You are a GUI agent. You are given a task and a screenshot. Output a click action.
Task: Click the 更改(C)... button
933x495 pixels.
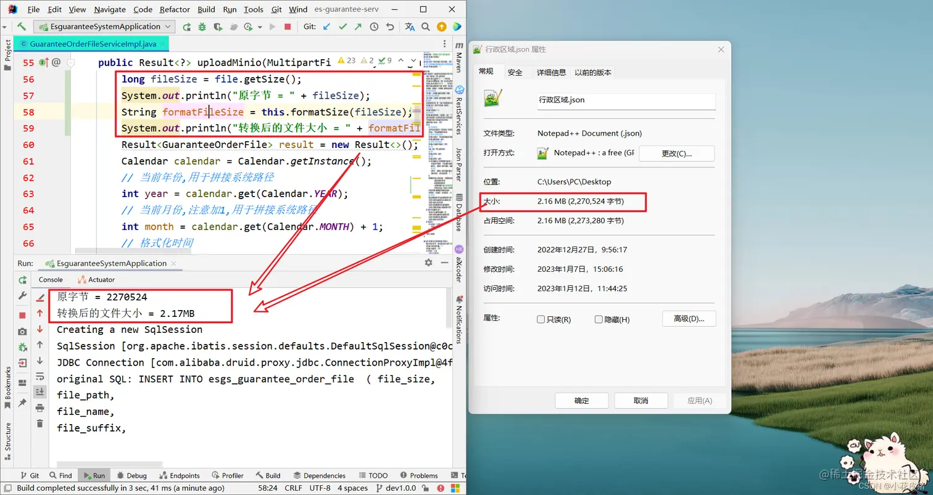tap(676, 153)
